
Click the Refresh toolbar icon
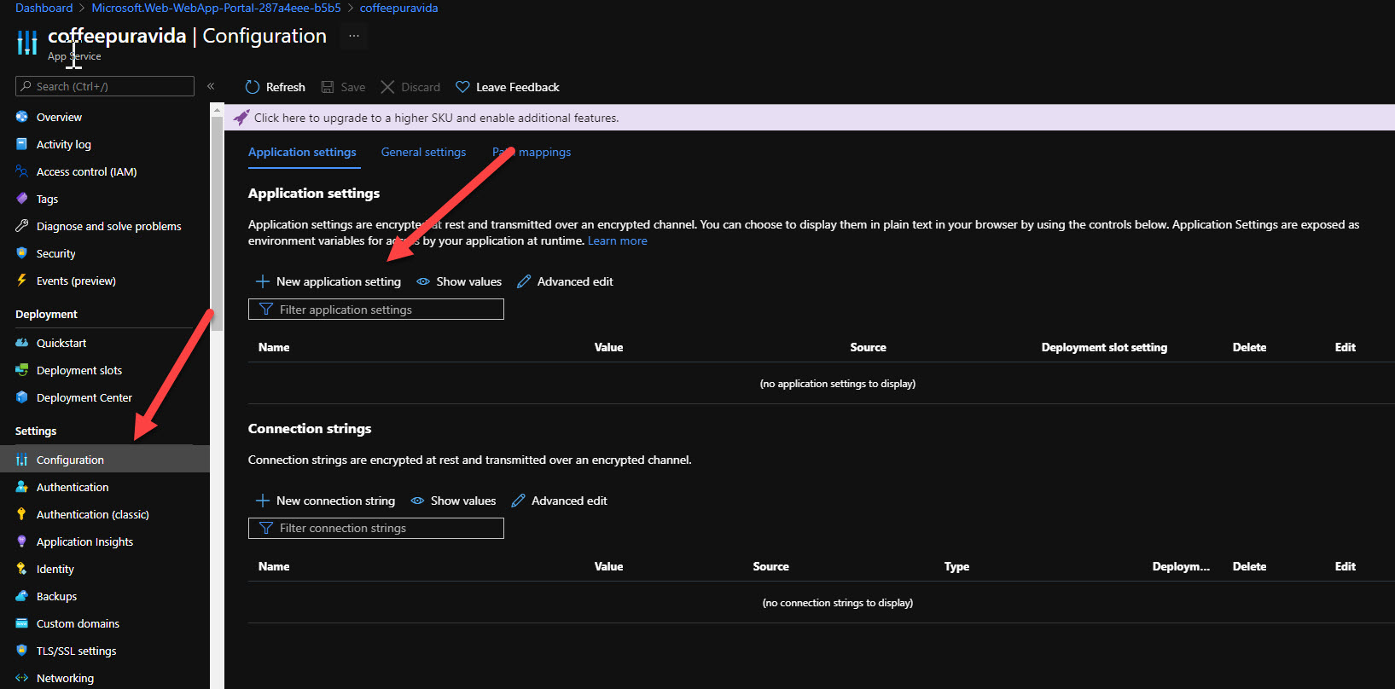[x=253, y=87]
